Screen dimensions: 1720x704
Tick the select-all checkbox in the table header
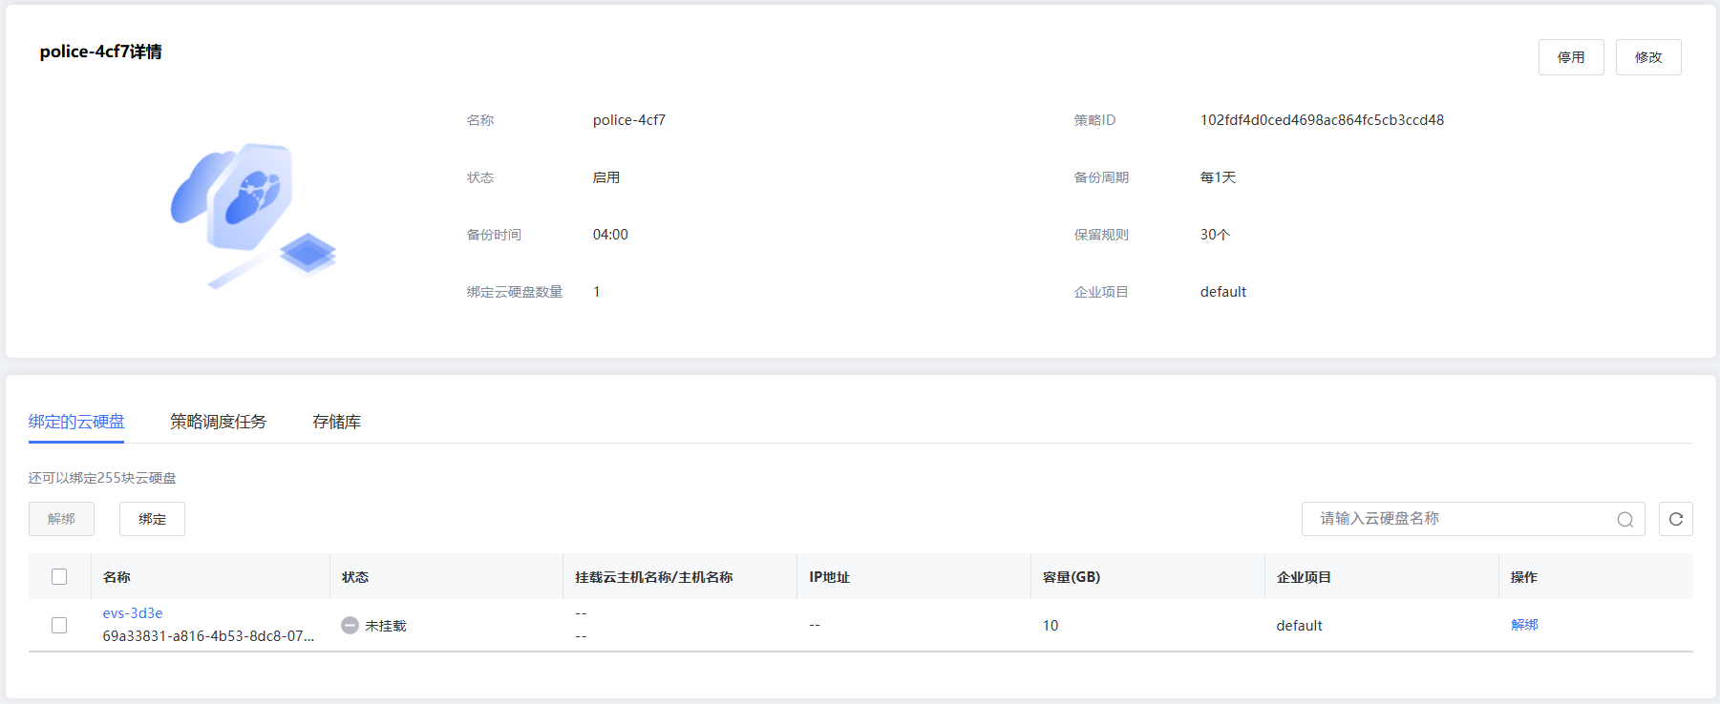click(x=59, y=577)
